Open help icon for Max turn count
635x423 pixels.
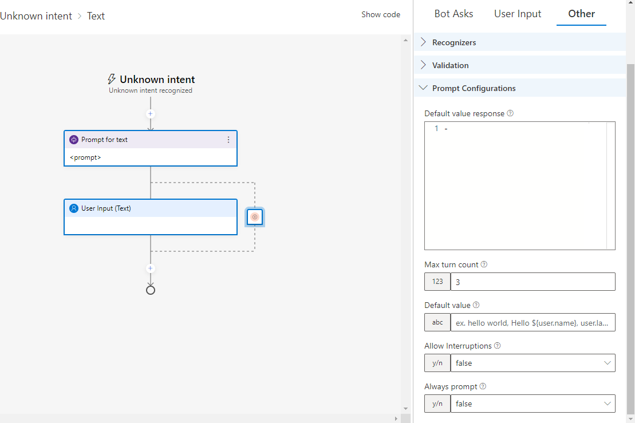[484, 264]
